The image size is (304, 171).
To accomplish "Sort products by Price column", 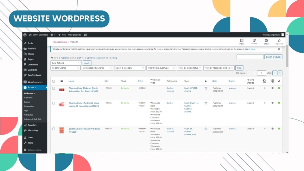I will (141, 81).
